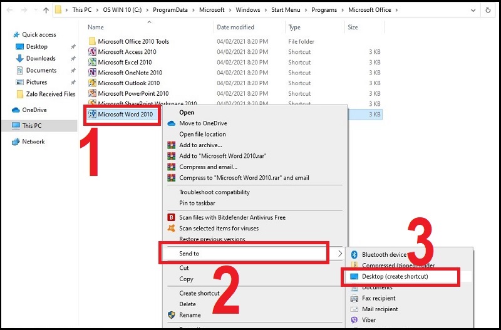Click shield icon next to Rename

click(171, 315)
